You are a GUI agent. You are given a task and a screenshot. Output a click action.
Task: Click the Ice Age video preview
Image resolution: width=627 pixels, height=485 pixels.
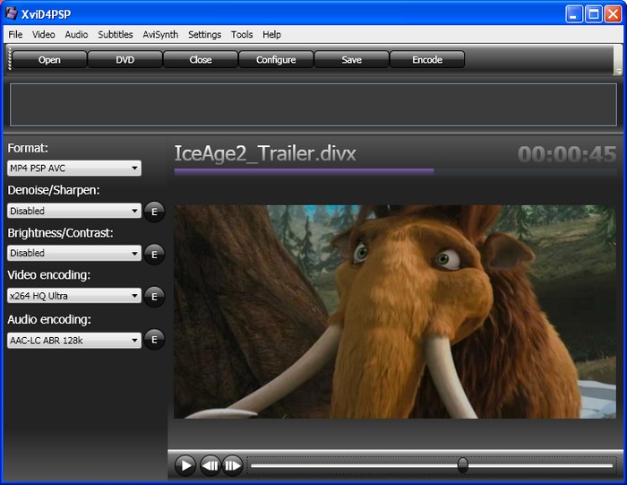[395, 311]
